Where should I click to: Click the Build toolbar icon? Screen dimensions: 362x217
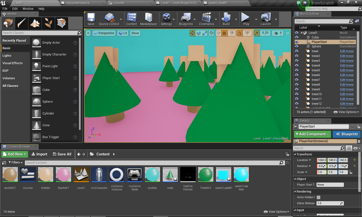tap(226, 19)
